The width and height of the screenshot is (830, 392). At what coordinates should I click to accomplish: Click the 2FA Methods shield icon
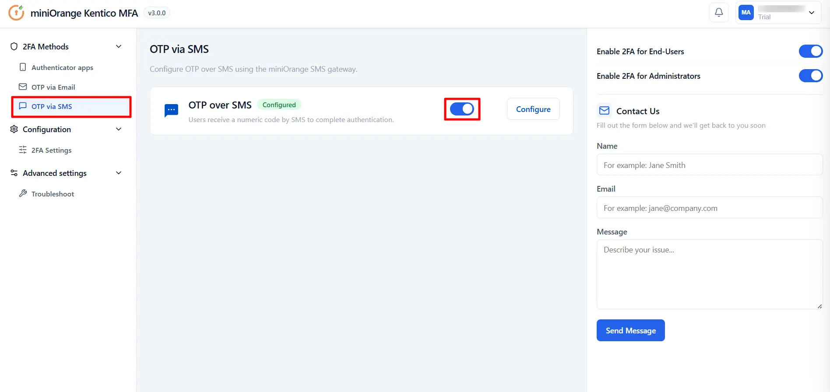pyautogui.click(x=14, y=46)
